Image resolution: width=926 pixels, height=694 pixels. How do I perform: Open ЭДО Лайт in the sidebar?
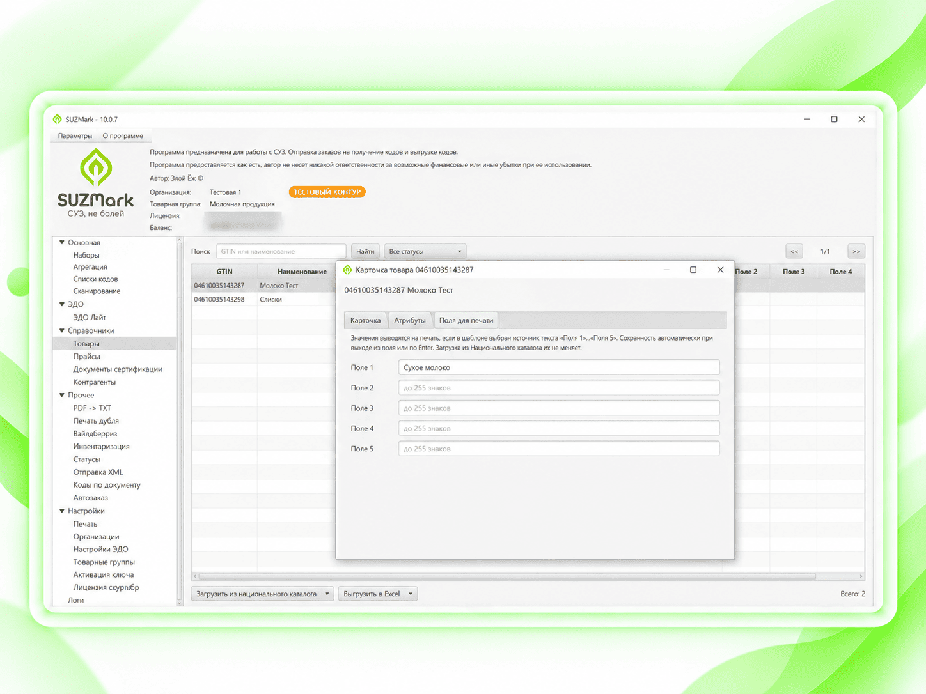(x=90, y=318)
